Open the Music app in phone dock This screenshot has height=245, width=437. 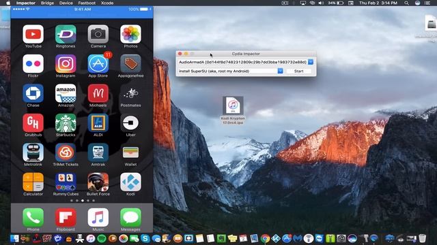[98, 218]
